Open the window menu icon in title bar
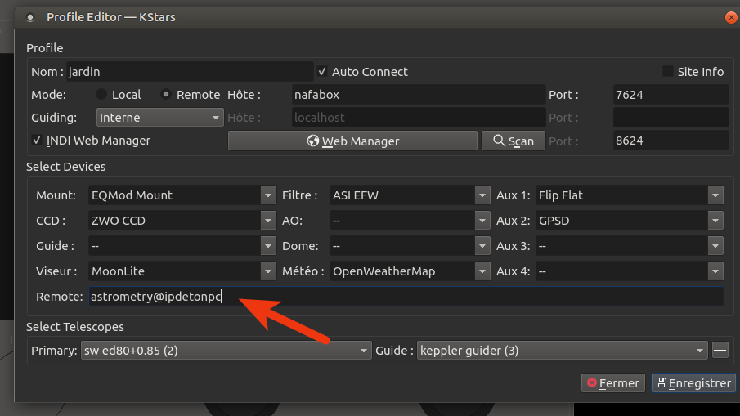 coord(30,17)
